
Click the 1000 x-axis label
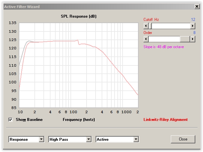(126, 112)
